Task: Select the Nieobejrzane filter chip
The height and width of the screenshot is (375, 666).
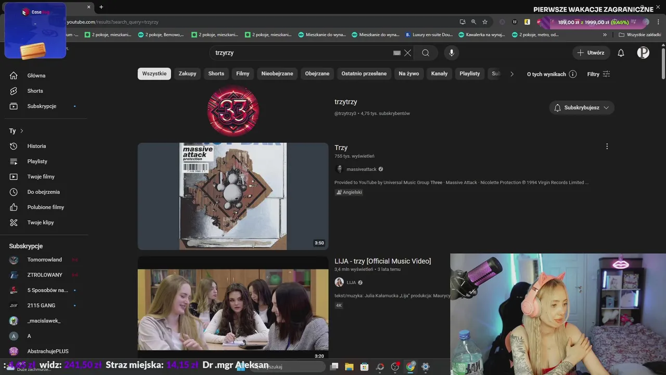Action: point(277,73)
